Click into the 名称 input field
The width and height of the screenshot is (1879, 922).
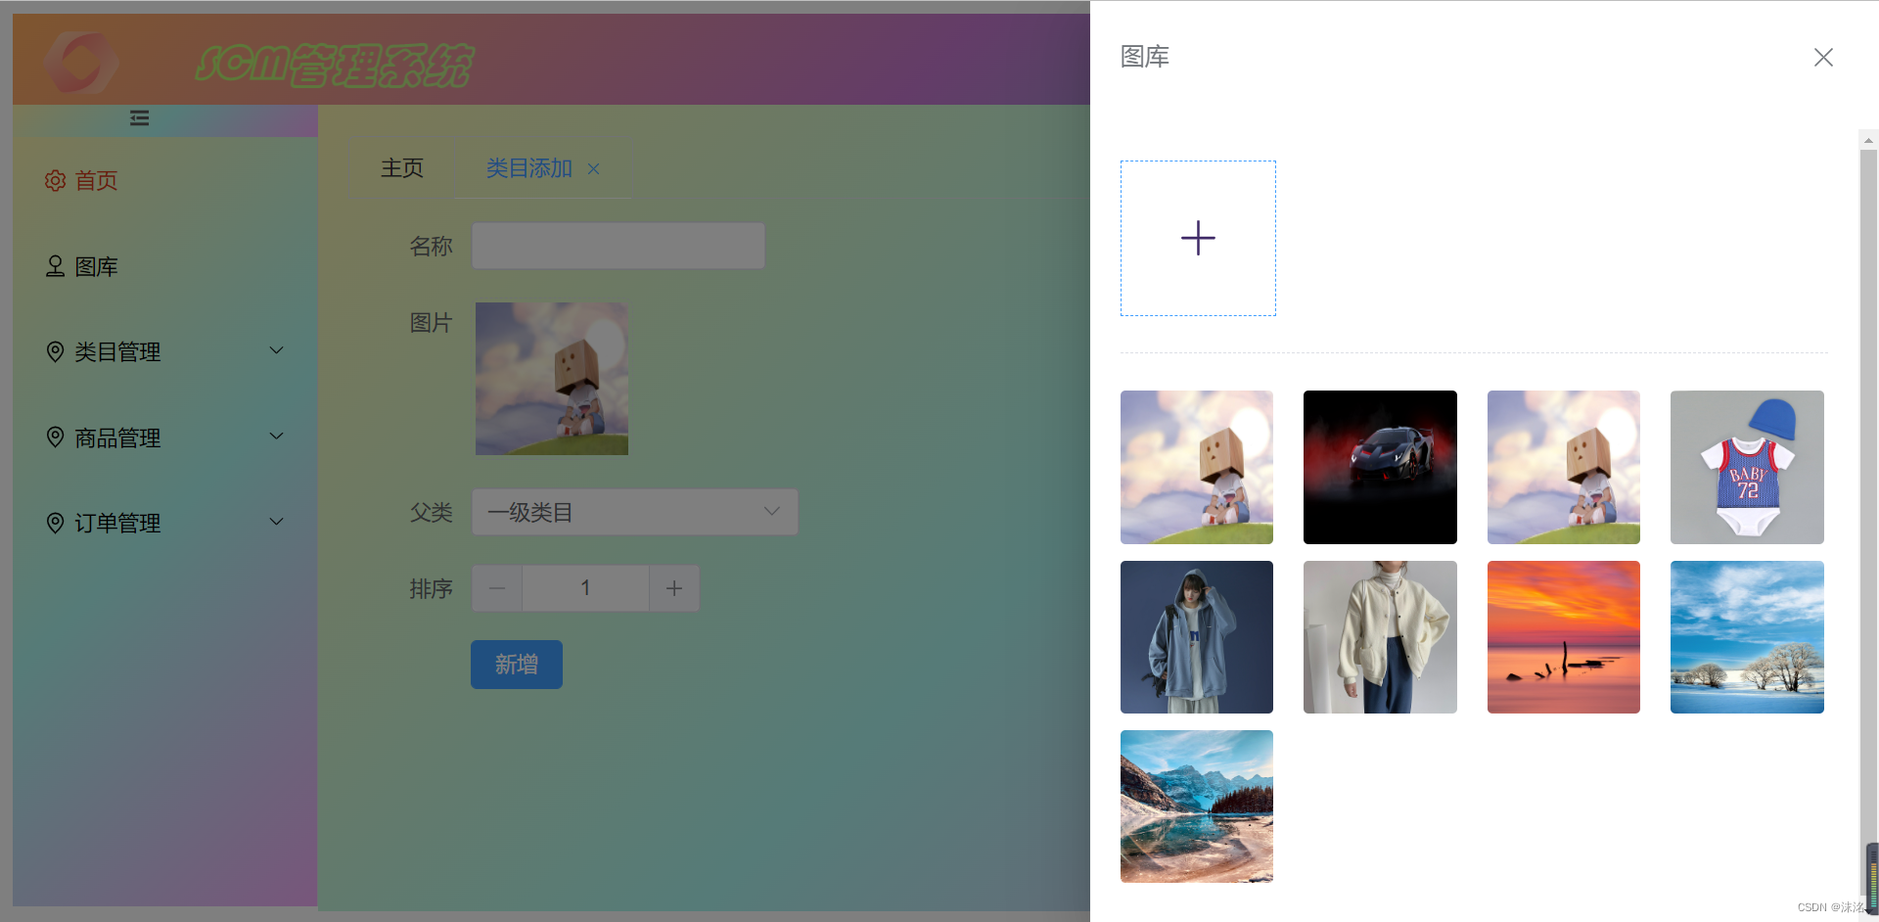(x=619, y=246)
